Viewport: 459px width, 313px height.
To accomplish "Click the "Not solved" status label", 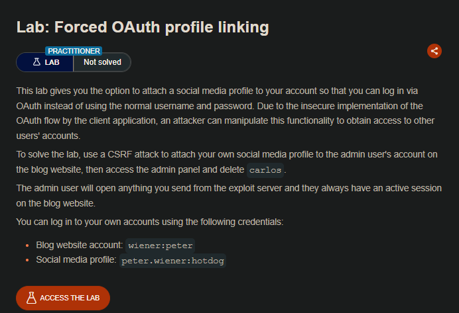I will pyautogui.click(x=102, y=62).
